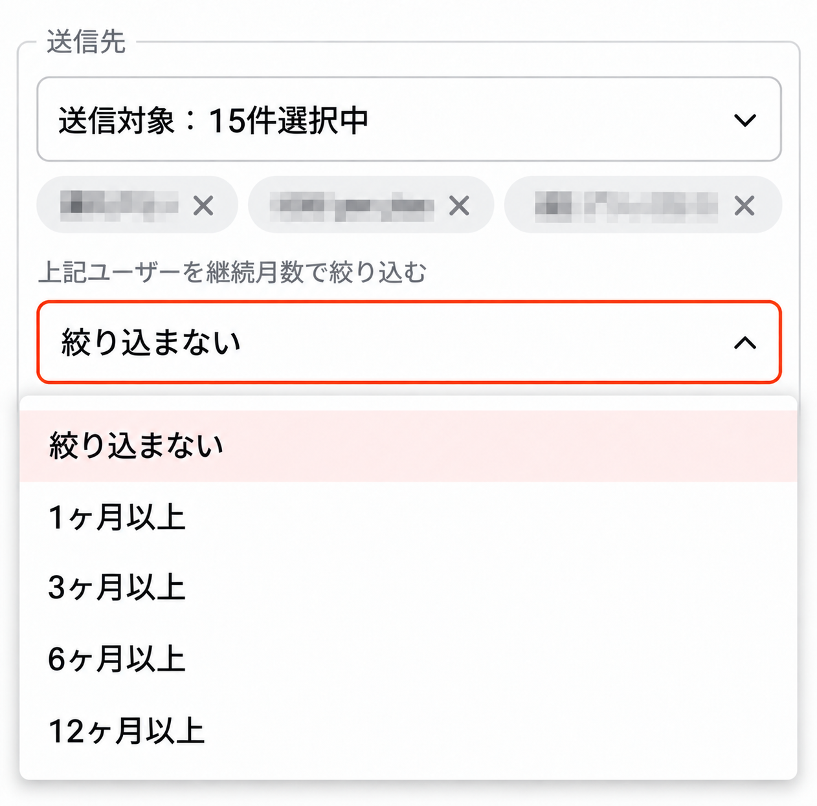
Task: Pick 12ヶ月以上 from the list
Action: tap(408, 731)
